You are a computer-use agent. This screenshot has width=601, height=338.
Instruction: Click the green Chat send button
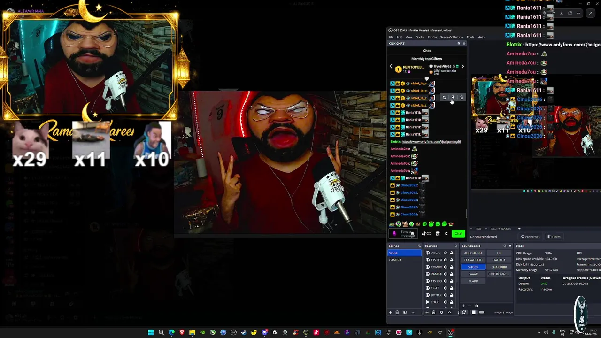(458, 233)
